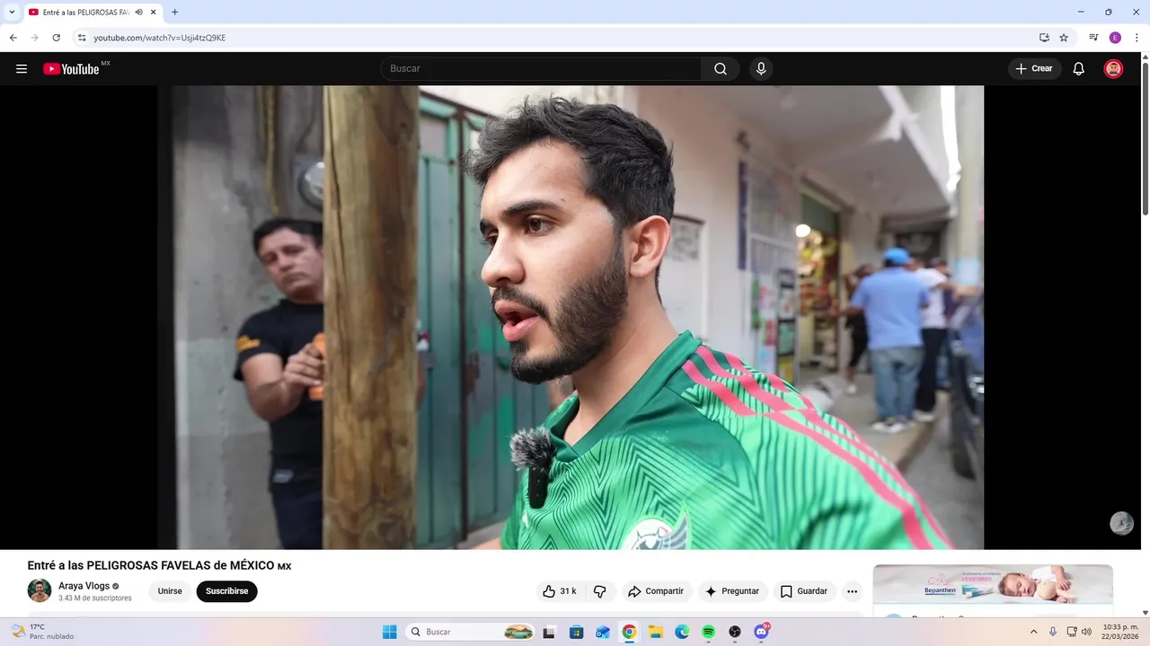View site information icon in address bar
Viewport: 1150px width, 646px height.
click(x=82, y=38)
